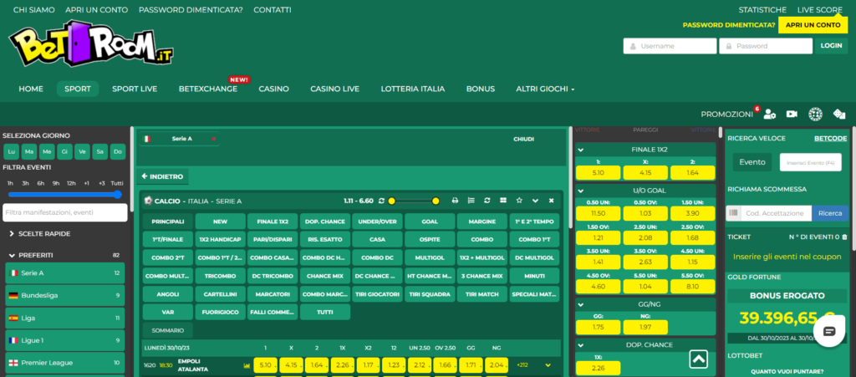Select the Ve day filter
The width and height of the screenshot is (856, 377).
pyautogui.click(x=83, y=151)
